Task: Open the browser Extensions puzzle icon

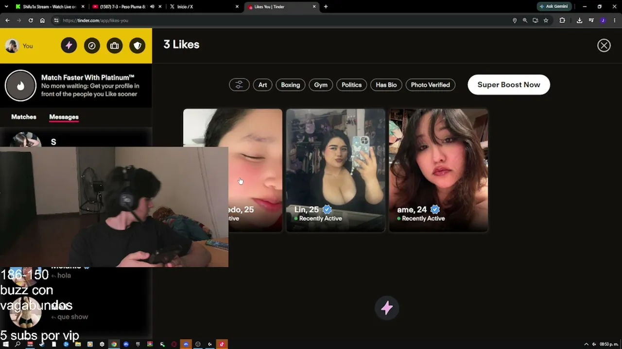Action: [x=562, y=20]
